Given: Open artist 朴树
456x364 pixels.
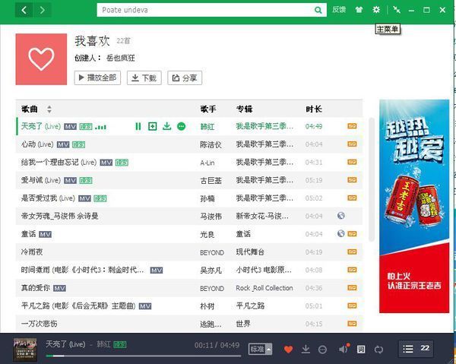Looking at the screenshot, I should (207, 306).
